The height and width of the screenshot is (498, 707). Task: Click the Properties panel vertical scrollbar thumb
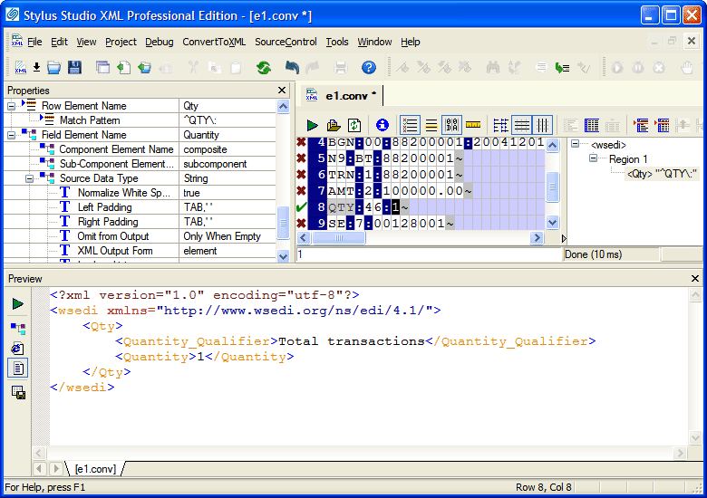coord(283,223)
